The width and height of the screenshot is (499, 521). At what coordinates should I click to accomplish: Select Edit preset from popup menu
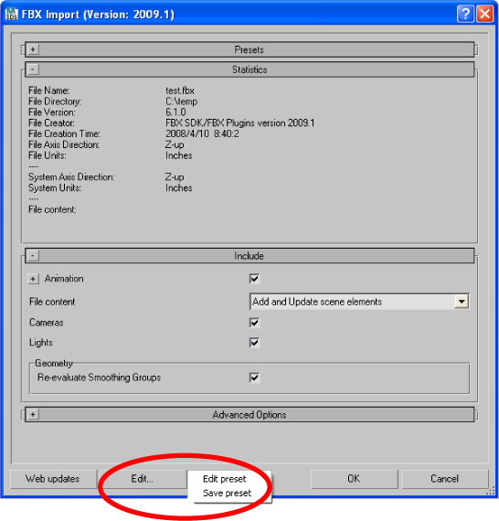point(225,479)
